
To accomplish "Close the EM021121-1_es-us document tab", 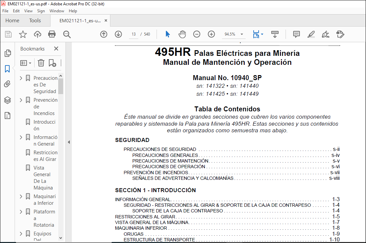I will [106, 21].
